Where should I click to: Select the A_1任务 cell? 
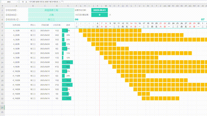pyautogui.click(x=16, y=31)
